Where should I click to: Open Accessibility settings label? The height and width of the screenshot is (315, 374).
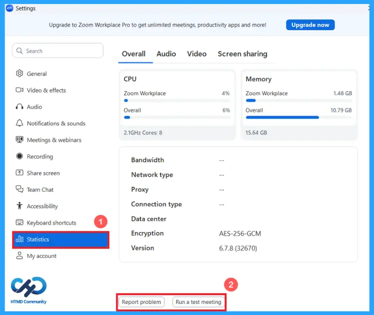tap(42, 206)
